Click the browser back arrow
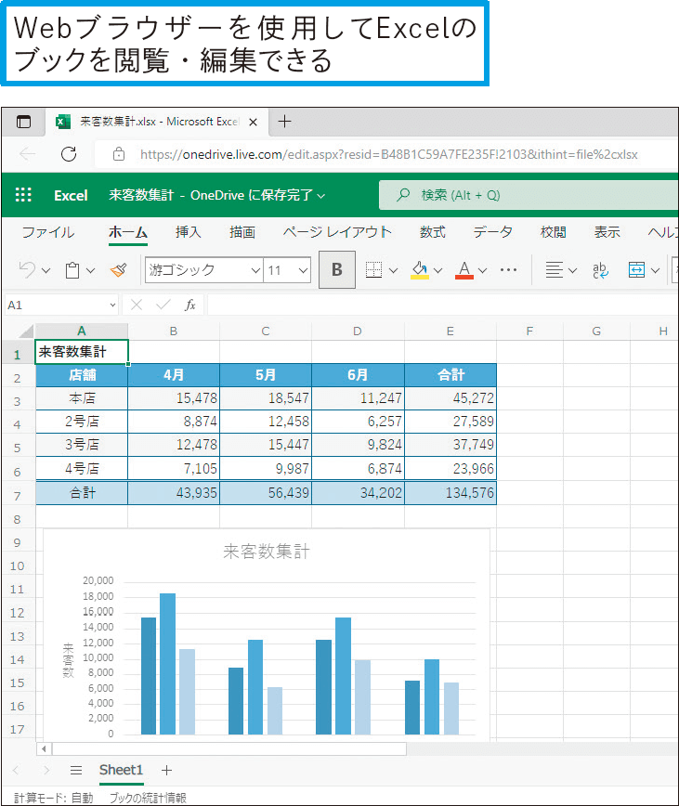 pyautogui.click(x=27, y=154)
